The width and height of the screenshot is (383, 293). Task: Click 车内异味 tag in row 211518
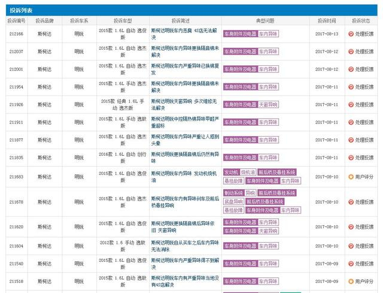pyautogui.click(x=268, y=281)
